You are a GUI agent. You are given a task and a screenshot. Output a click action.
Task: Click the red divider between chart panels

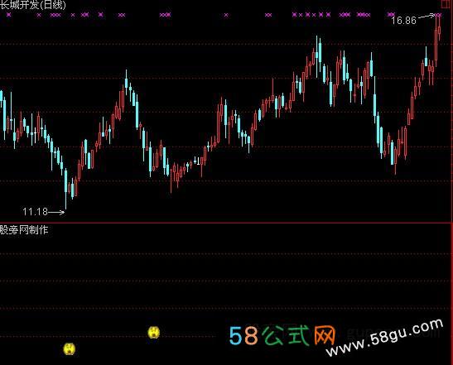pos(227,223)
